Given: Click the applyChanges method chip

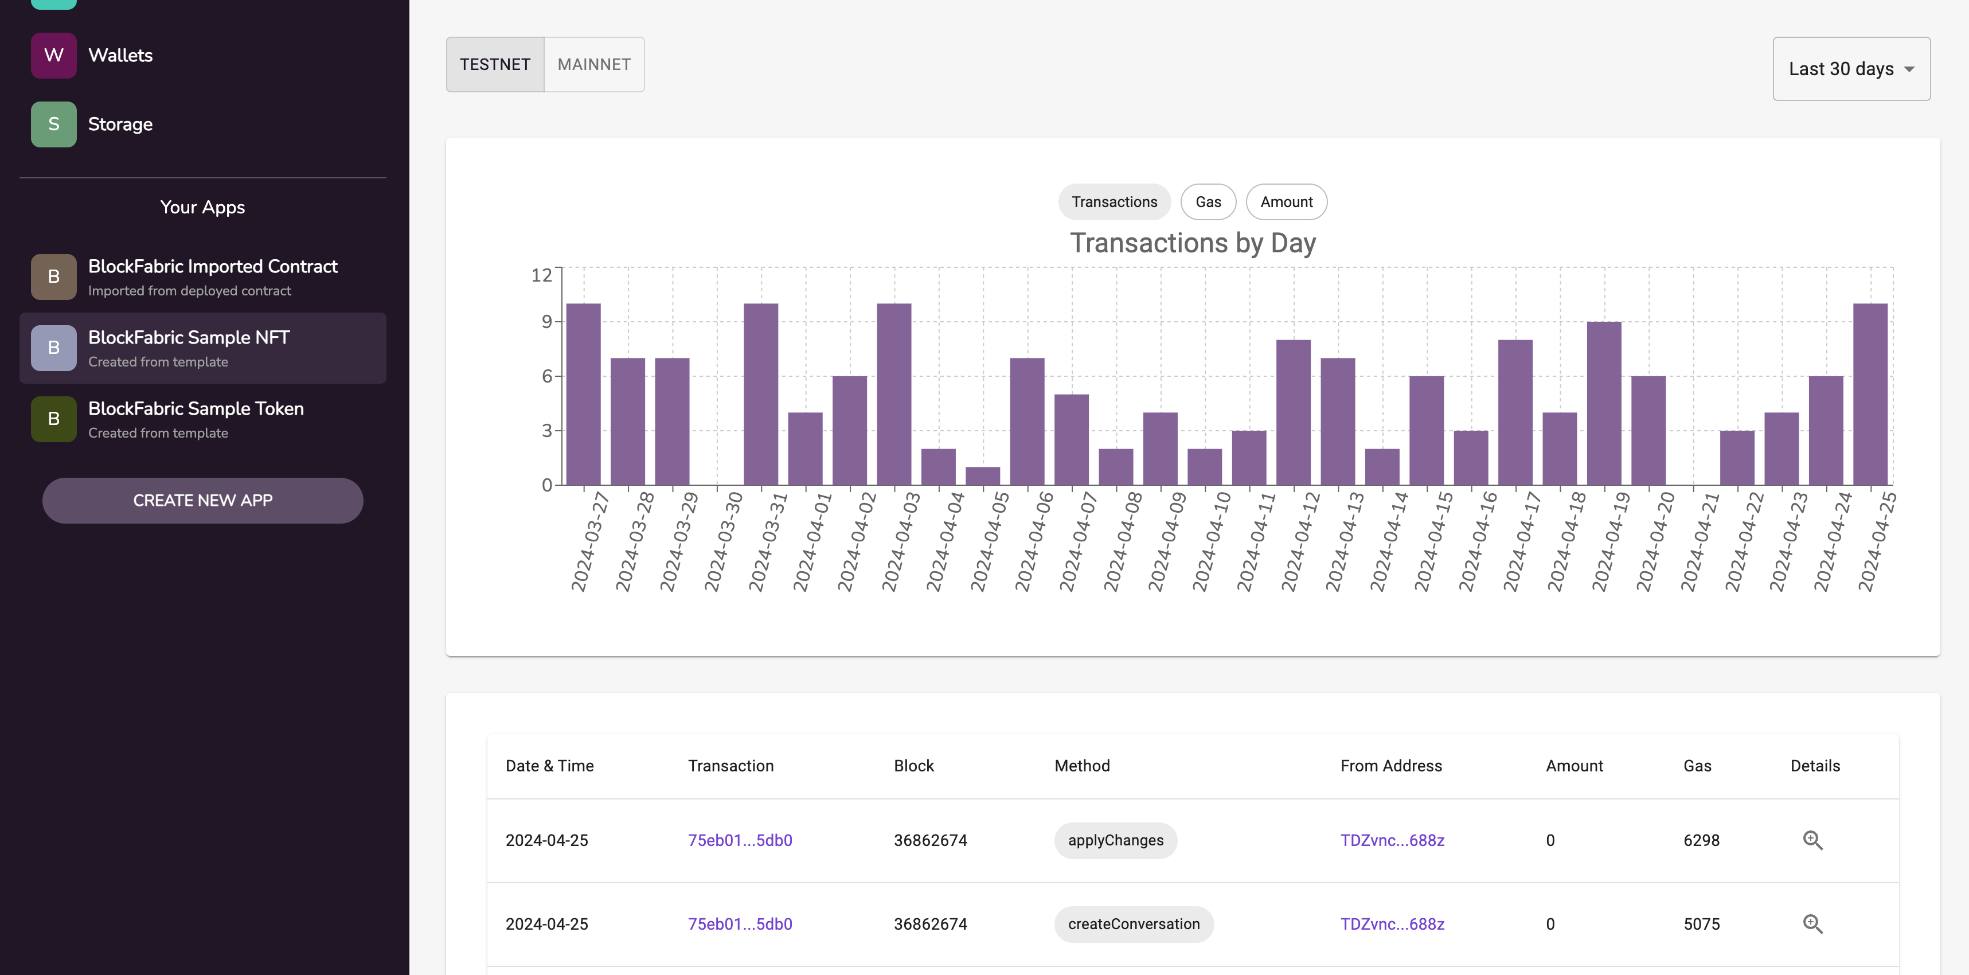Looking at the screenshot, I should point(1115,840).
